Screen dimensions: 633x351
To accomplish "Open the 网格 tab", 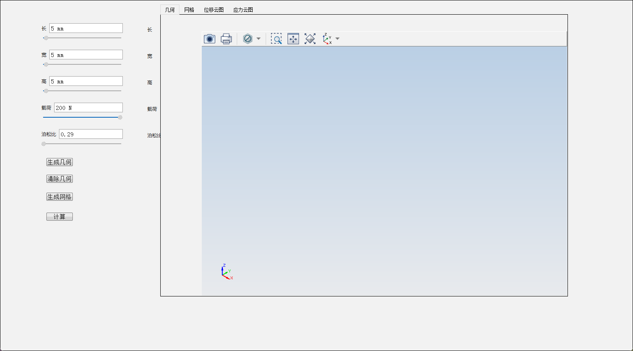I will (189, 10).
